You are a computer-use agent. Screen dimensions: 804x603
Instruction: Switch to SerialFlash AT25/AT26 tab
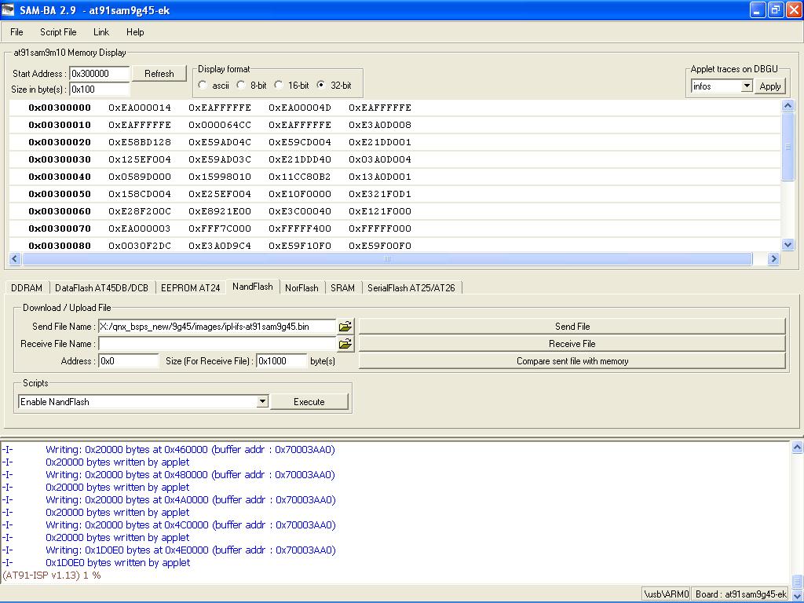[x=411, y=288]
